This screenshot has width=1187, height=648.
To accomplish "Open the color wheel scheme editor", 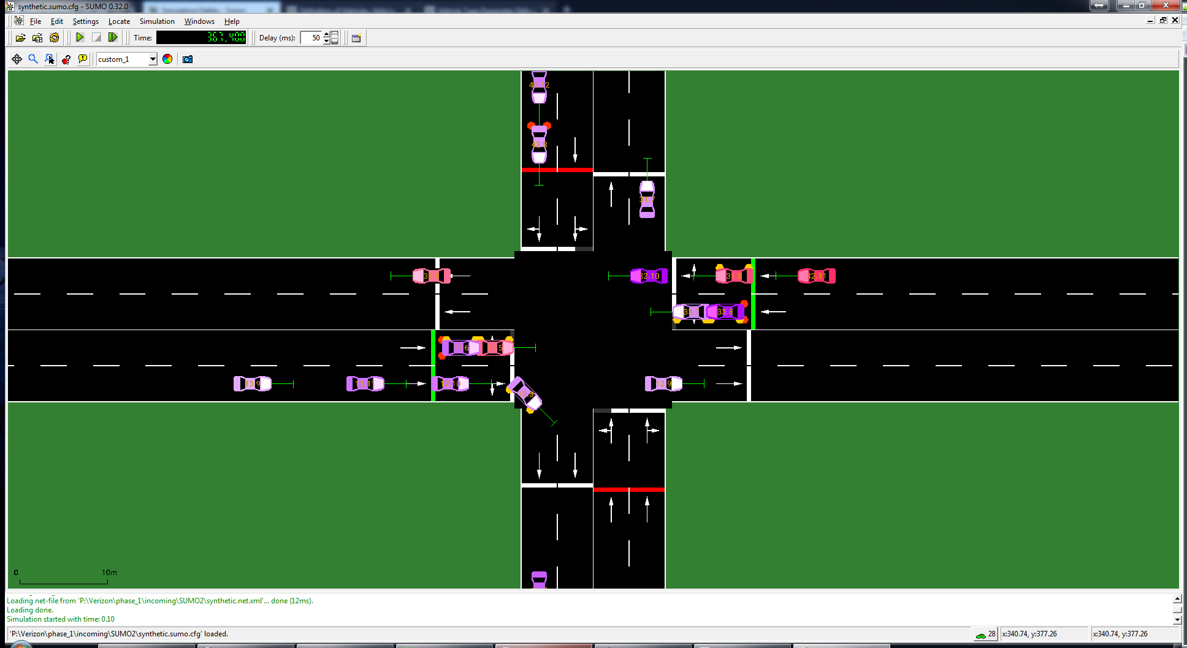I will 167,59.
